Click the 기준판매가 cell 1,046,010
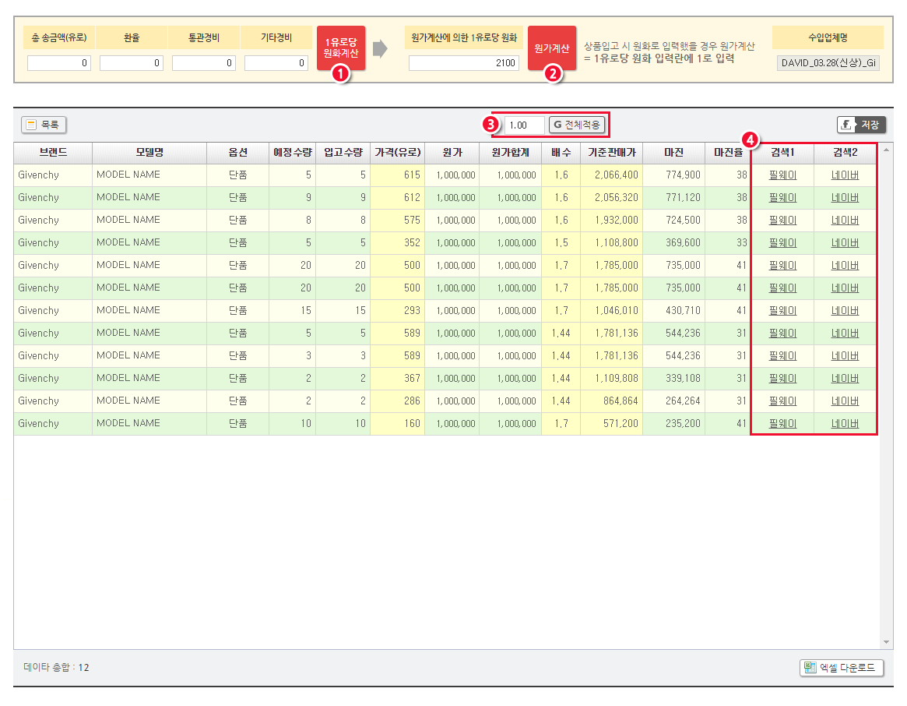907x706 pixels. pyautogui.click(x=611, y=310)
